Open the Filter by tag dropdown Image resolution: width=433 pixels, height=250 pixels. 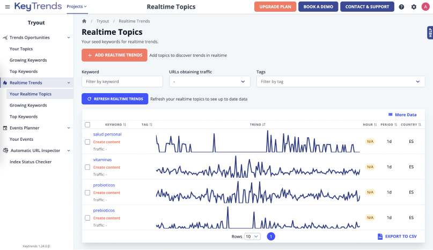(341, 81)
